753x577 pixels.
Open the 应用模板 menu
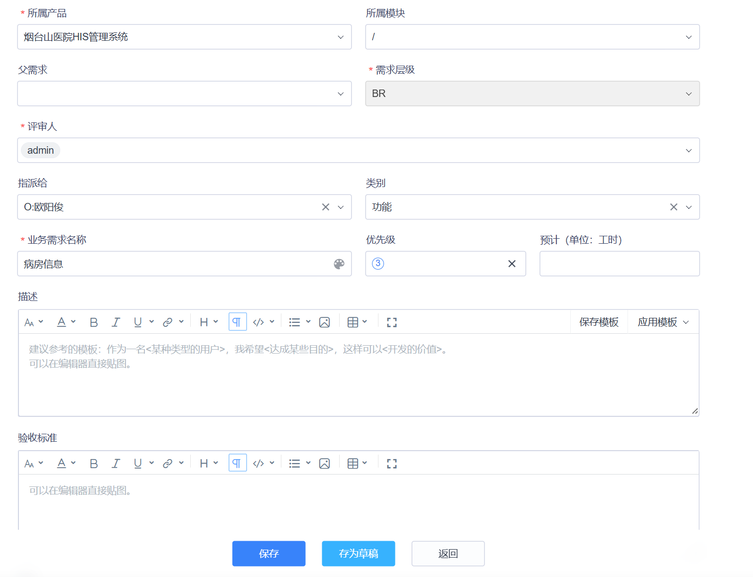click(x=663, y=321)
